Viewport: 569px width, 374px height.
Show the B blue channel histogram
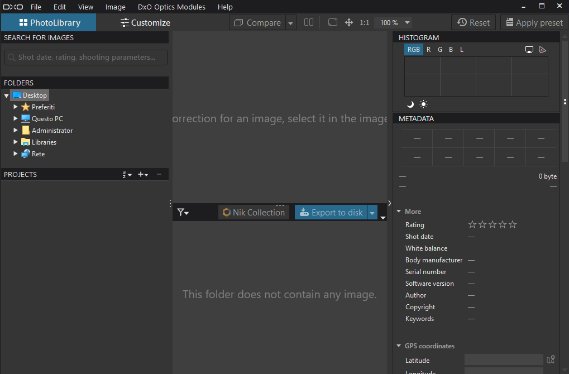tap(451, 50)
